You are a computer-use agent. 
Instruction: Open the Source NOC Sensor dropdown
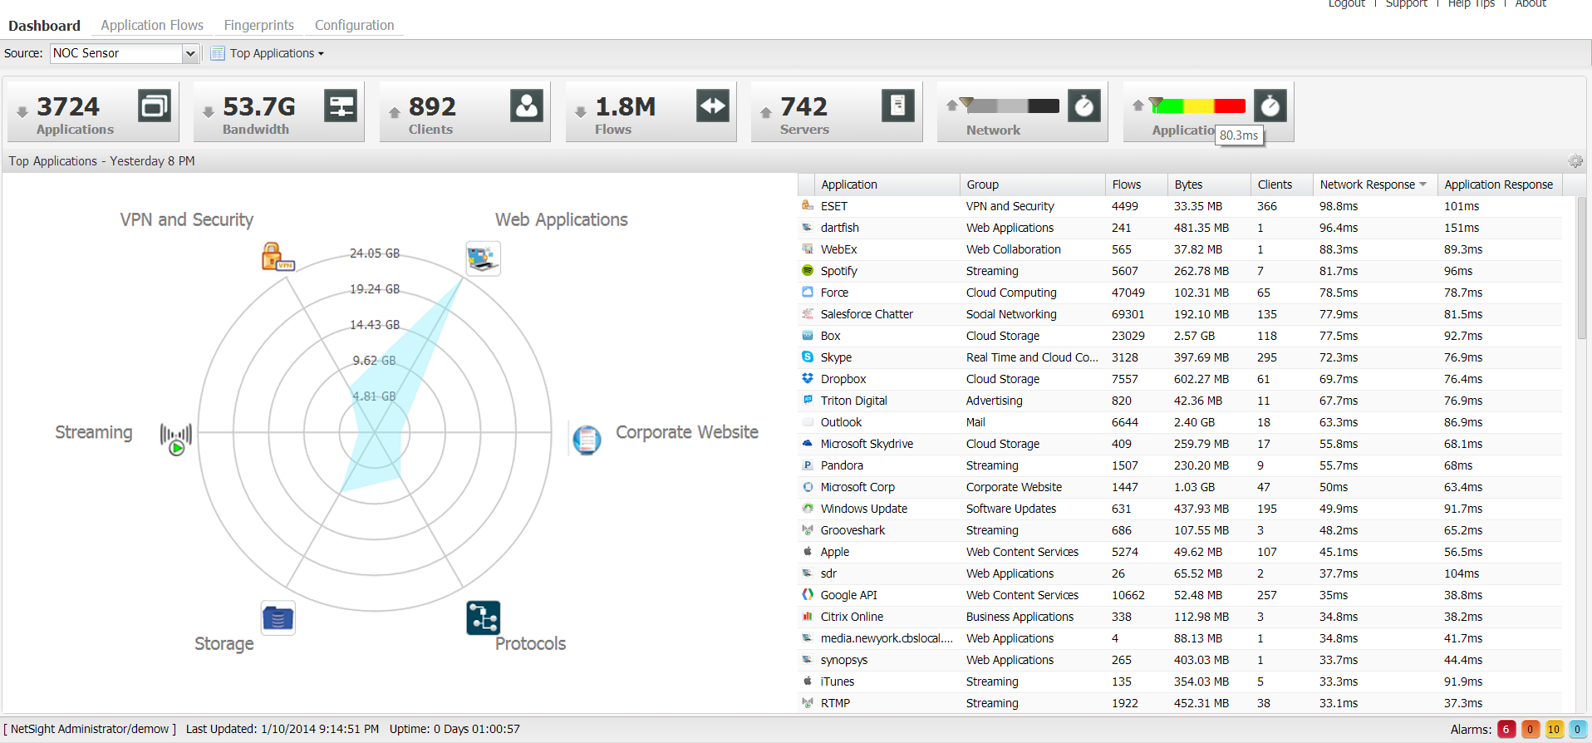pyautogui.click(x=190, y=53)
